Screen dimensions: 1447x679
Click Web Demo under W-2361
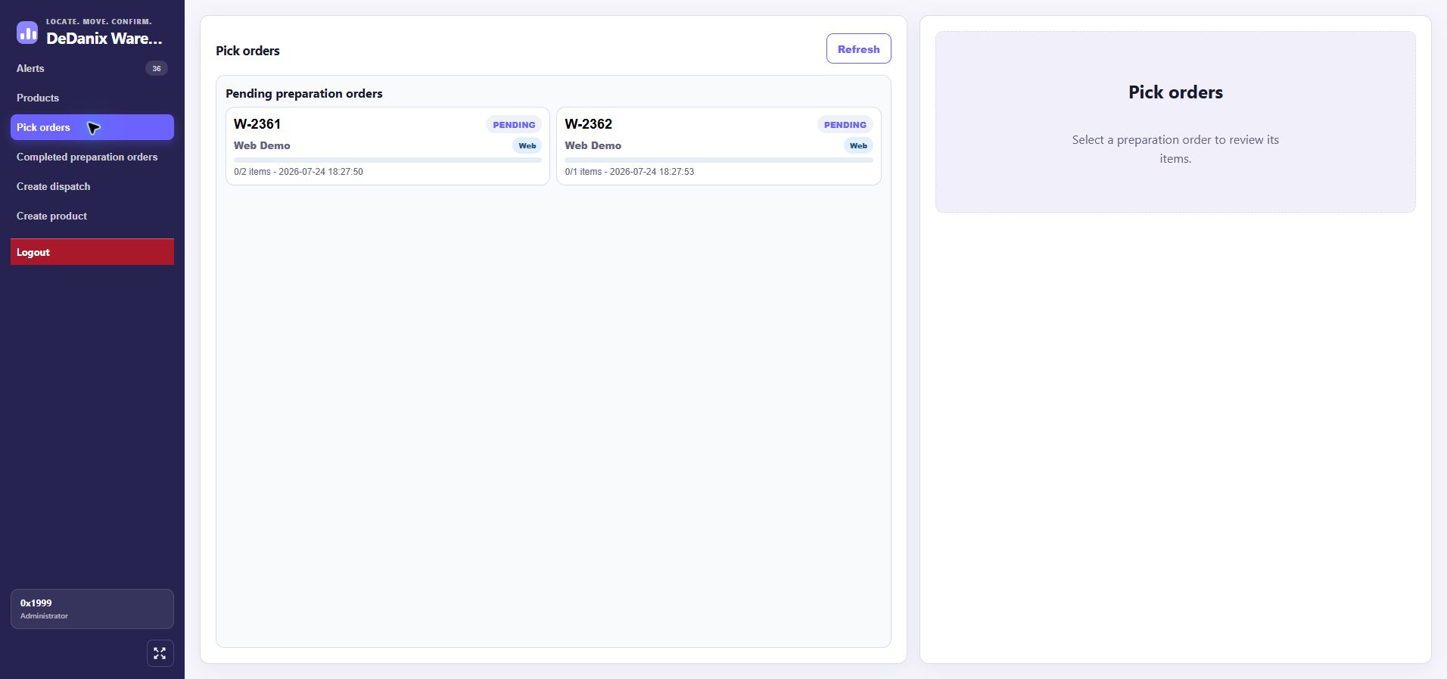click(262, 145)
